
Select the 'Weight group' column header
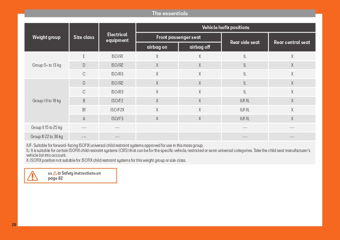coord(46,37)
